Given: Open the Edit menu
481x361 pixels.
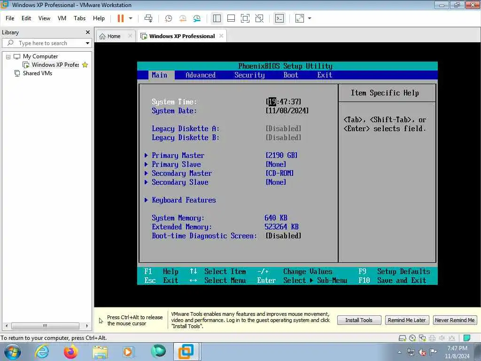Looking at the screenshot, I should click(26, 18).
